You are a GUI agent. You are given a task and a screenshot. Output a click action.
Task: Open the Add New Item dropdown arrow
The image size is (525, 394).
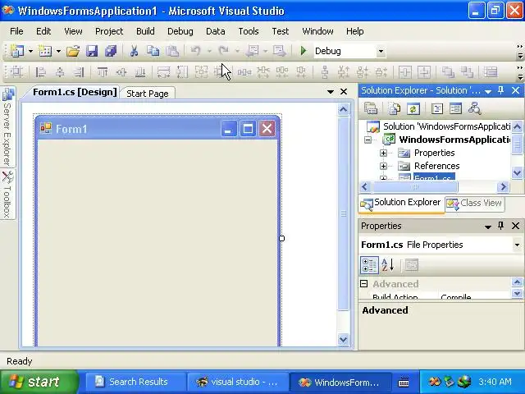pos(58,51)
